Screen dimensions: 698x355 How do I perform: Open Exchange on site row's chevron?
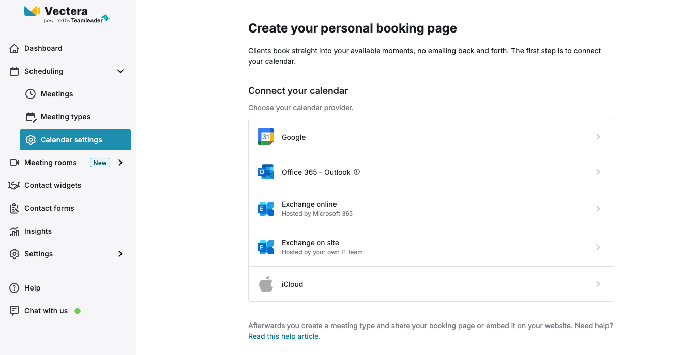pyautogui.click(x=598, y=247)
